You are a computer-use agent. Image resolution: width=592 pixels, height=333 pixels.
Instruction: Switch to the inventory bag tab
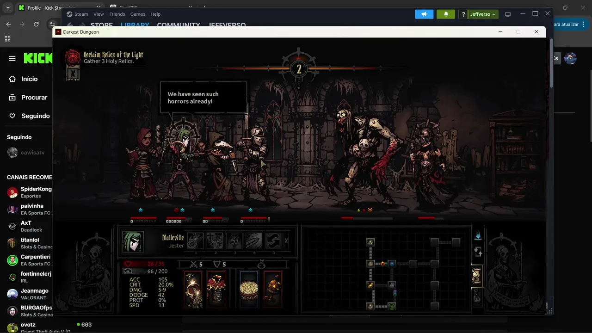477,296
